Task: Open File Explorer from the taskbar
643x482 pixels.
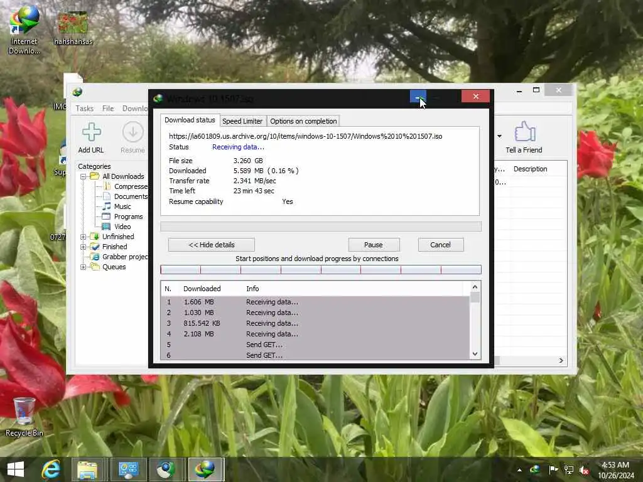Action: pos(87,469)
